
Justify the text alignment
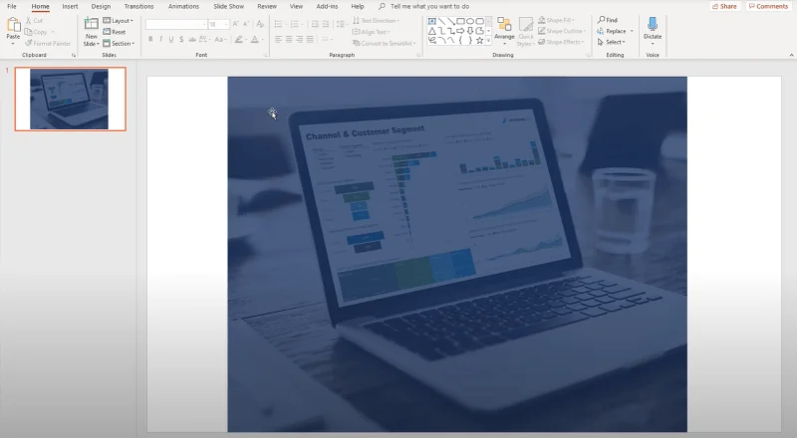310,39
